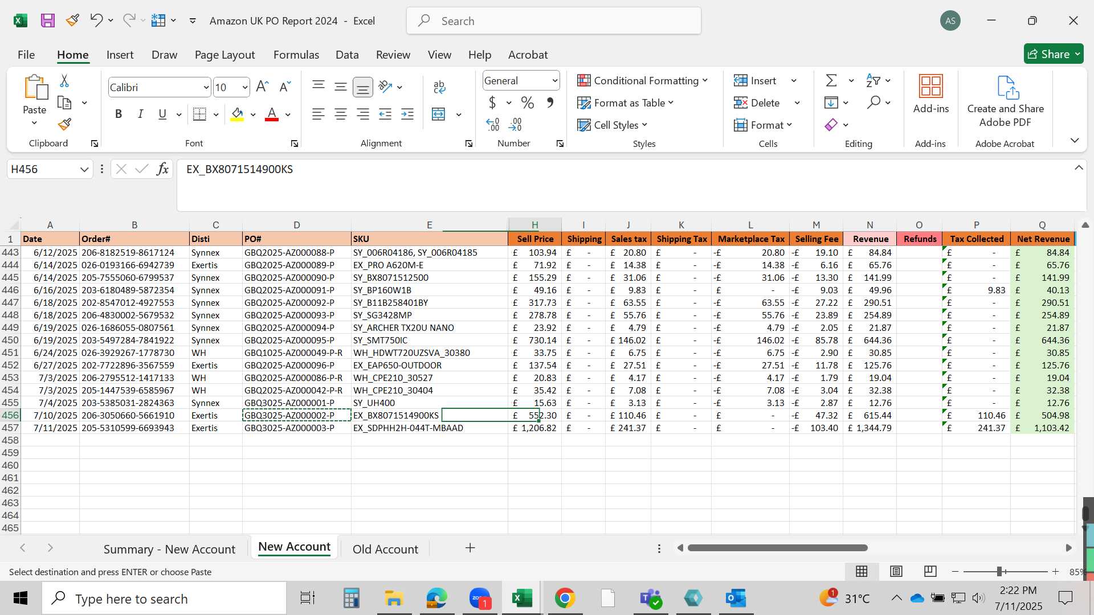
Task: Toggle Bold formatting
Action: point(118,114)
